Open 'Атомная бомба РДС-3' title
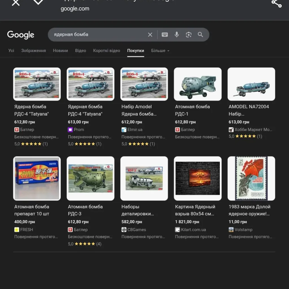 coord(85,210)
